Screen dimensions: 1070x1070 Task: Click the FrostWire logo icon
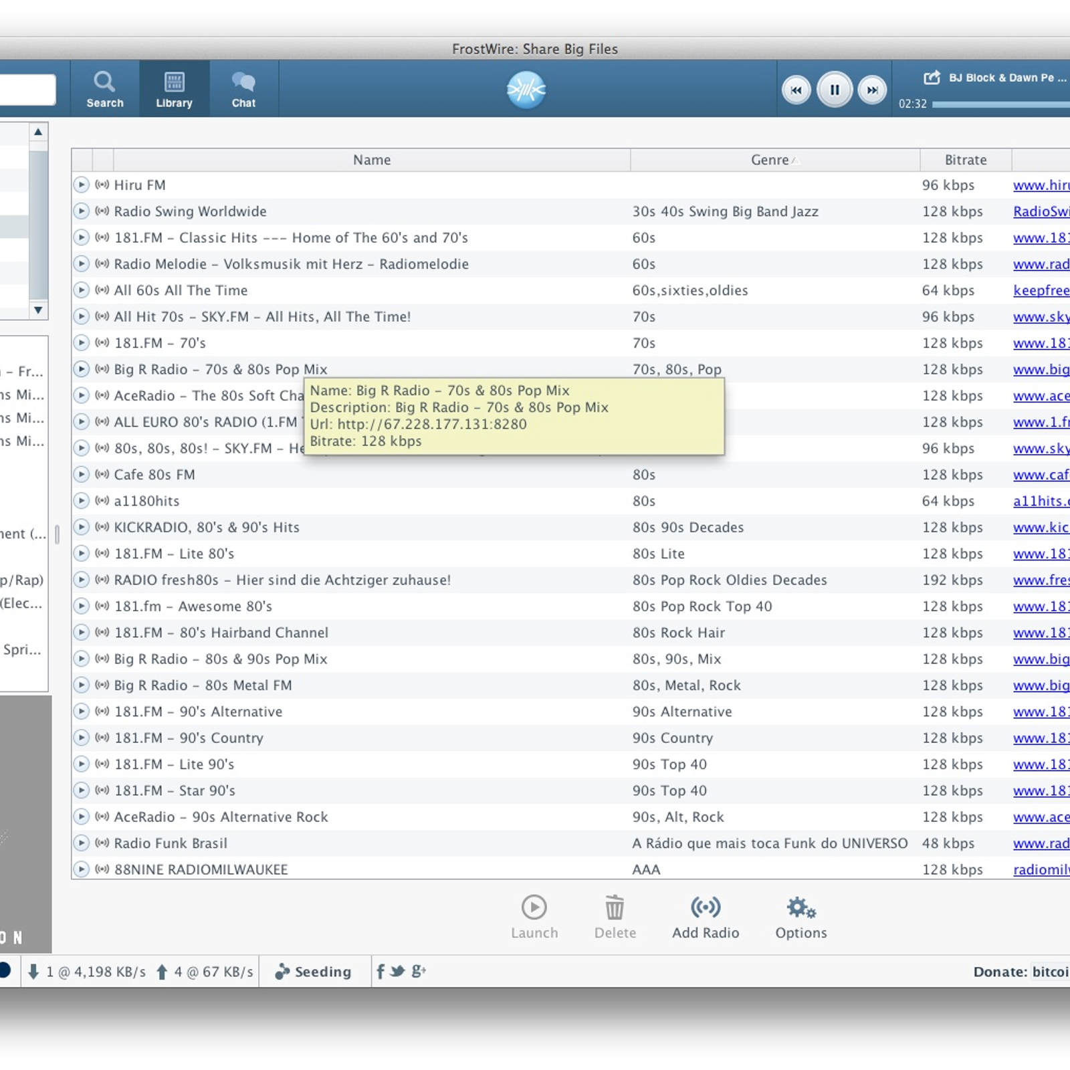pos(526,90)
